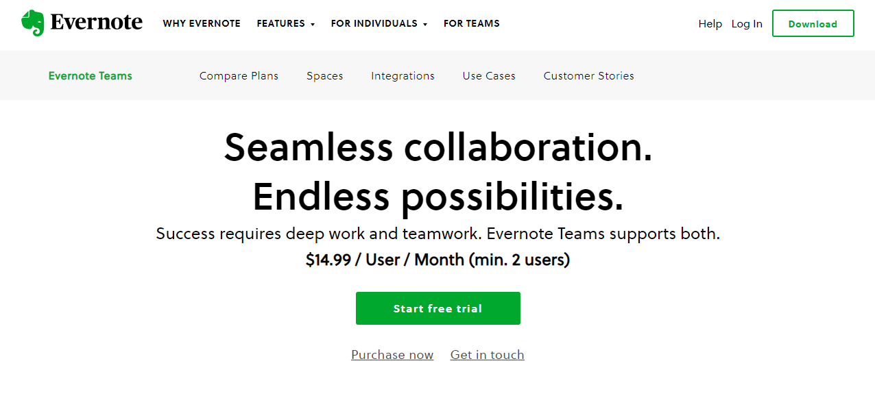This screenshot has height=409, width=875.
Task: Go to the Spaces section
Action: pyautogui.click(x=324, y=75)
